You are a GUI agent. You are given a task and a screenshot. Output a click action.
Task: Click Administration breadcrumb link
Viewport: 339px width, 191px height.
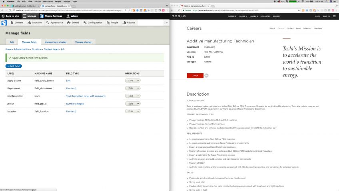22,49
